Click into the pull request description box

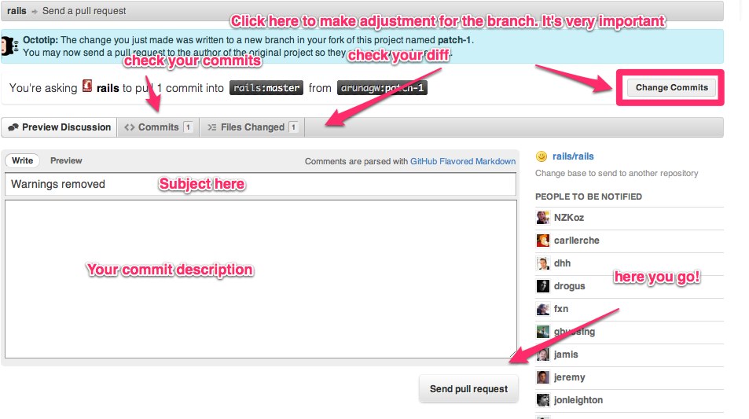[261, 279]
